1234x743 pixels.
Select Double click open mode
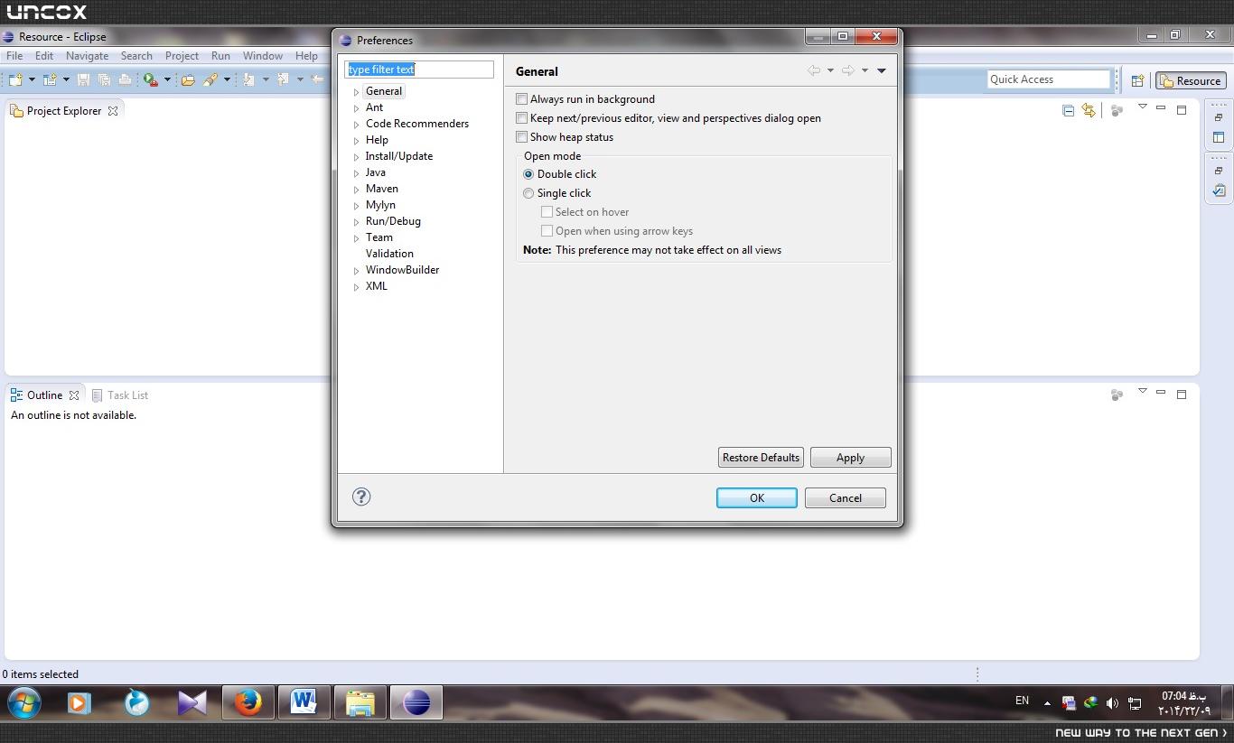528,174
